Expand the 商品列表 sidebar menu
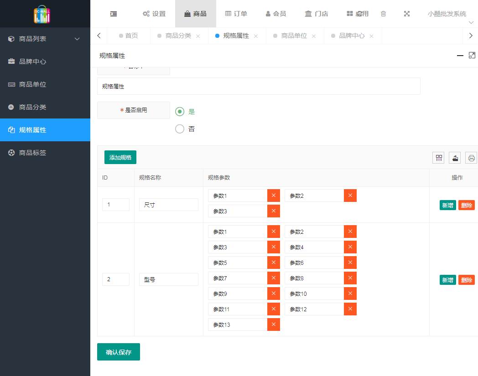Screen dimensions: 478x376 [x=45, y=39]
